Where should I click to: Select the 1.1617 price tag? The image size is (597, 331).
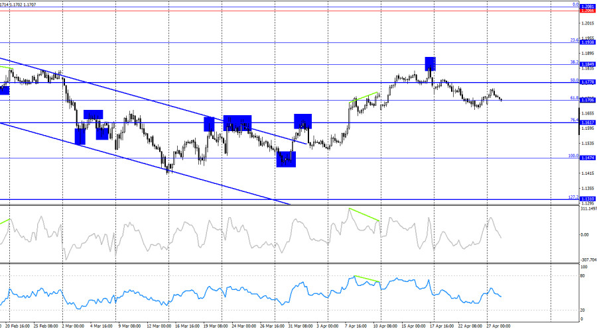point(587,122)
